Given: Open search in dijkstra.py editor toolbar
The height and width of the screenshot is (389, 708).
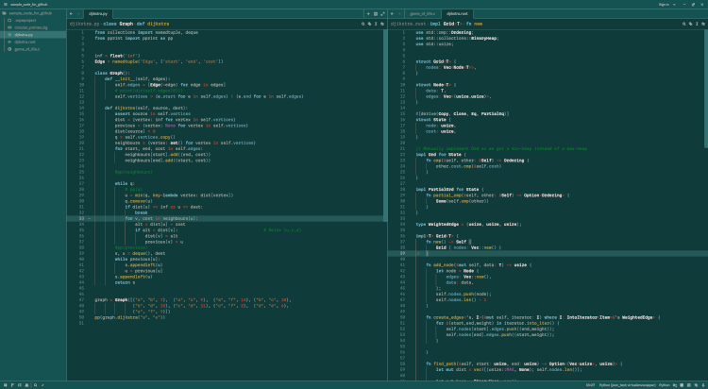Looking at the screenshot, I should pyautogui.click(x=362, y=24).
